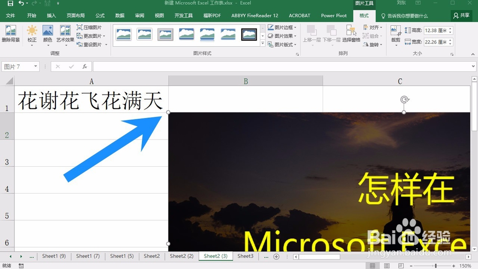Open the ABBYY FineReader 12 tab
The height and width of the screenshot is (269, 478).
tap(255, 16)
